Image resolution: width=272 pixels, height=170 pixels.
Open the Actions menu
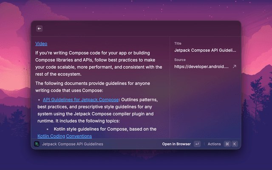coord(214,144)
